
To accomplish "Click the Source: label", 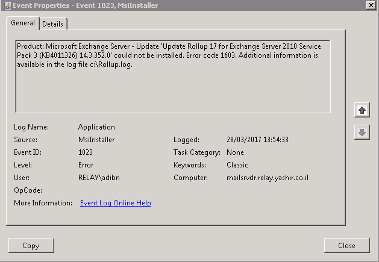I will coord(26,140).
